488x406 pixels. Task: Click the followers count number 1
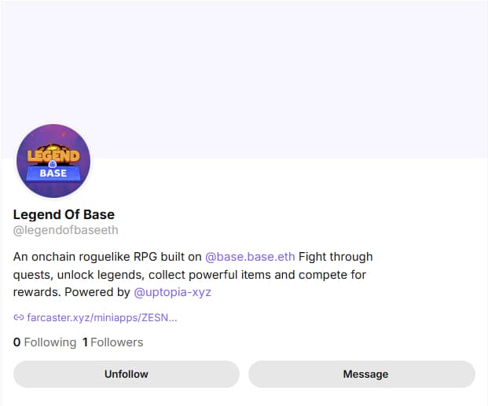click(85, 342)
